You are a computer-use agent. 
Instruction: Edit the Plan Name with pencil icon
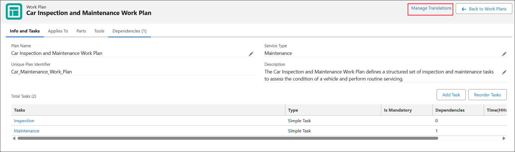coord(251,54)
